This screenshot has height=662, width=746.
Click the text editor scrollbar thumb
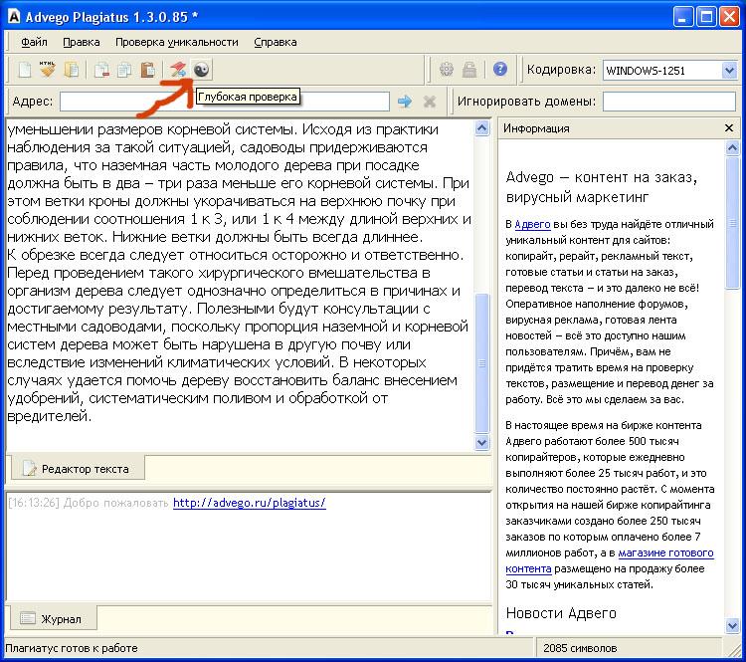(482, 363)
